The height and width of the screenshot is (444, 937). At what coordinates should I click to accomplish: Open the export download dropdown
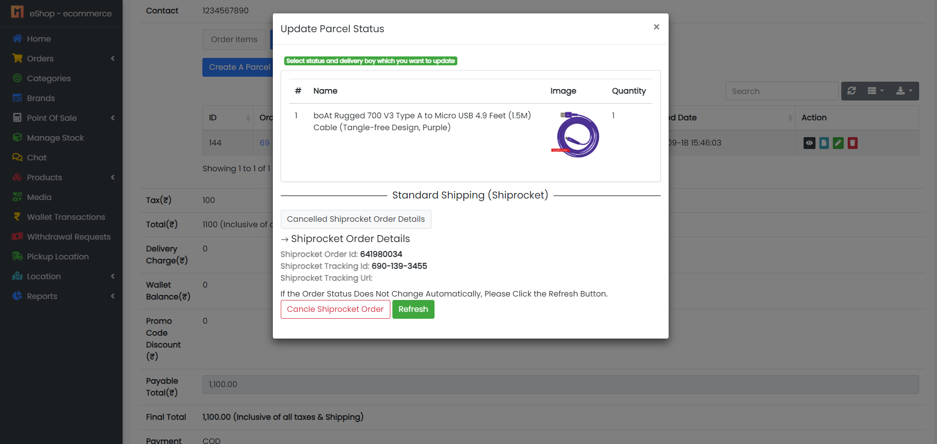(x=904, y=91)
